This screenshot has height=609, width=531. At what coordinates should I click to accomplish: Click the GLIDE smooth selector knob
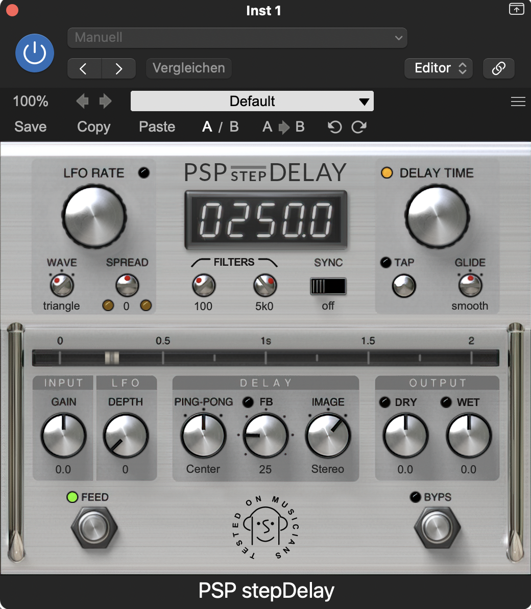tap(470, 286)
